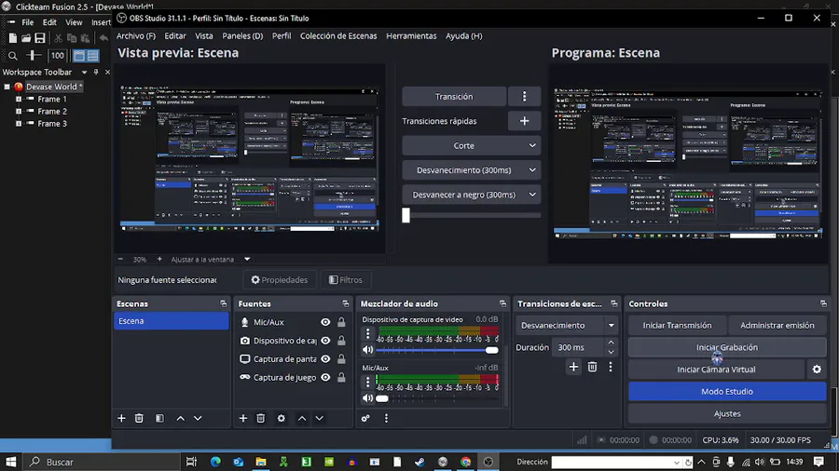839x471 pixels.
Task: Move scene up arrow in Escenas panel
Action: tap(180, 418)
